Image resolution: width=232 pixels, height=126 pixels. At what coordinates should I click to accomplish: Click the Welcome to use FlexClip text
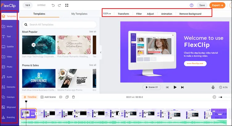204,41
